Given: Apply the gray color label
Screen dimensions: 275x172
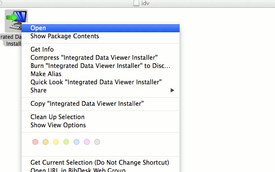Looking at the screenshot, I should (x=97, y=142).
